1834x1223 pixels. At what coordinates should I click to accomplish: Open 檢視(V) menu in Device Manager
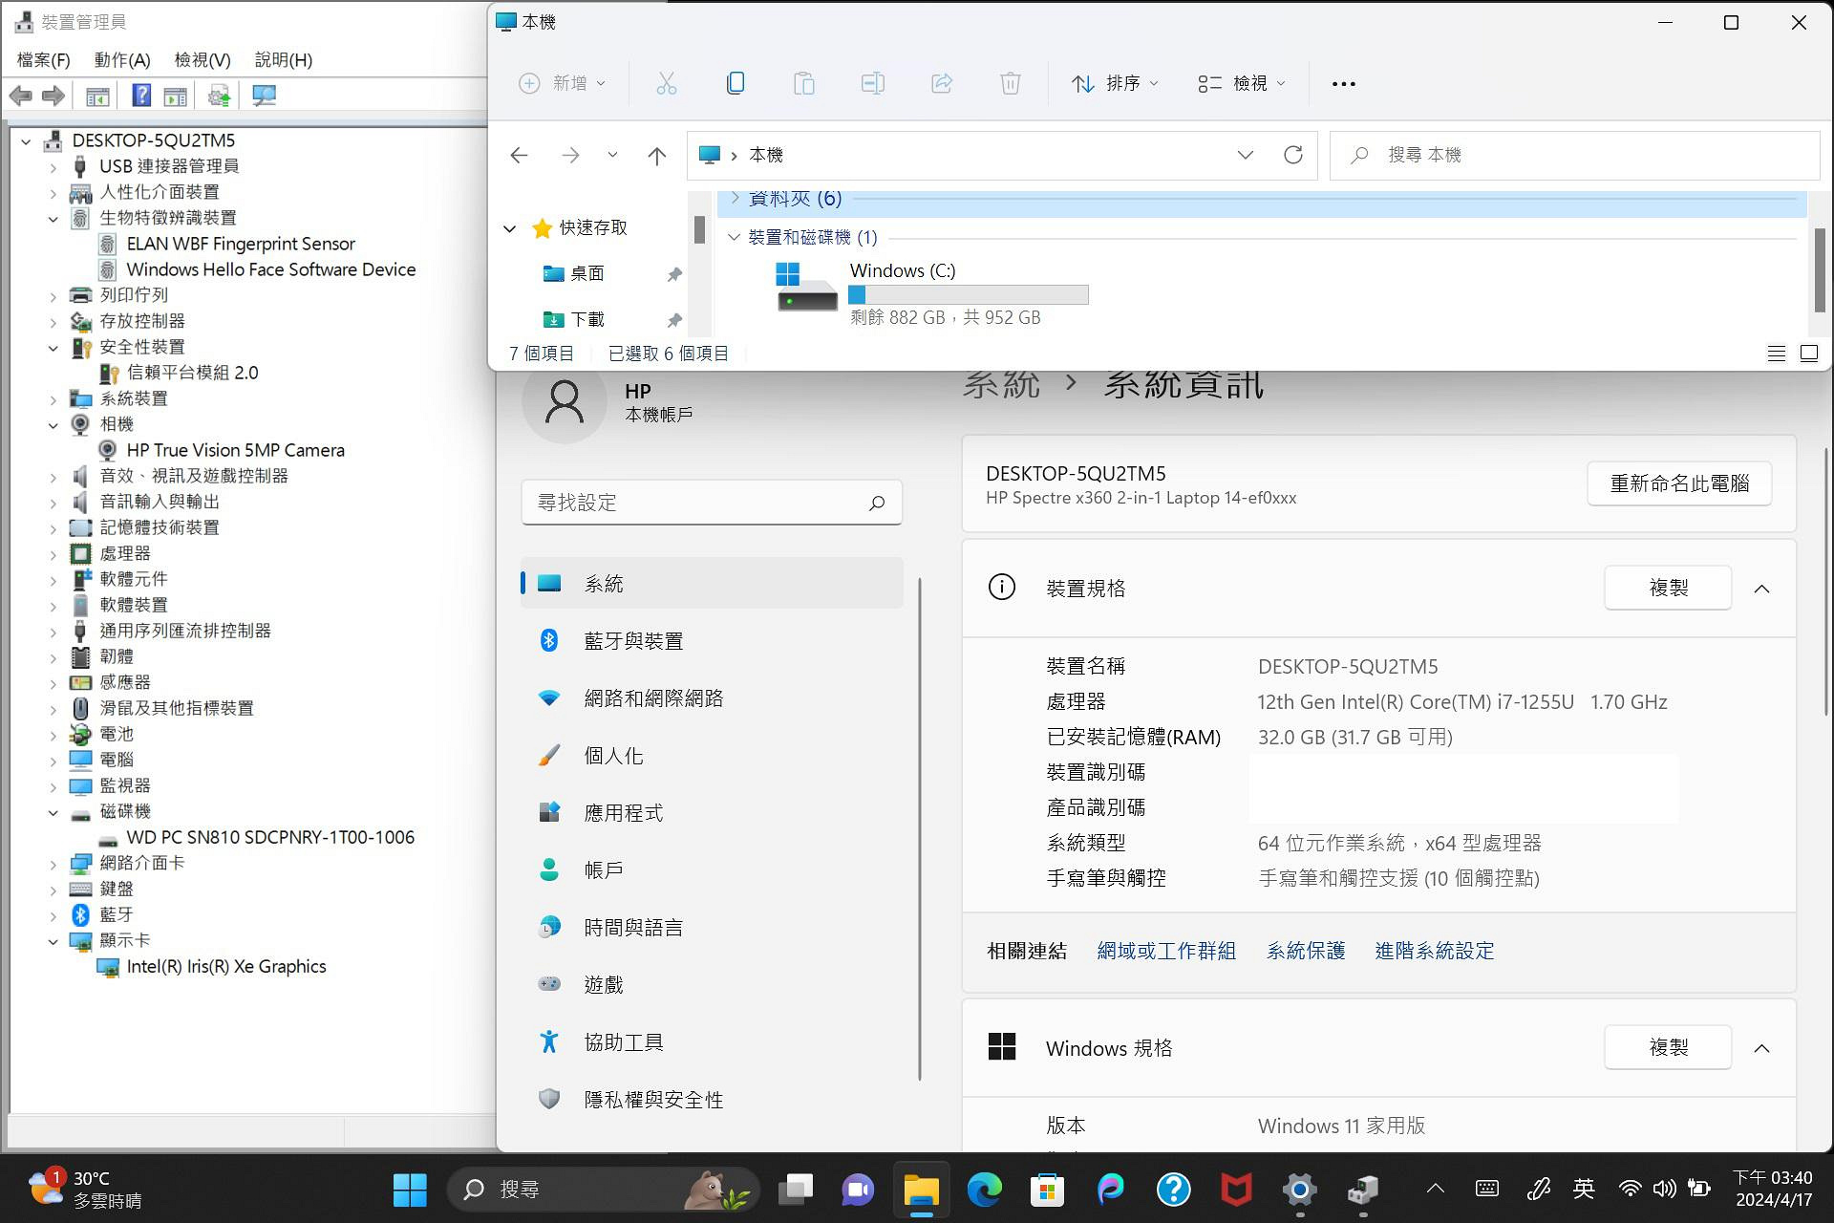point(203,59)
